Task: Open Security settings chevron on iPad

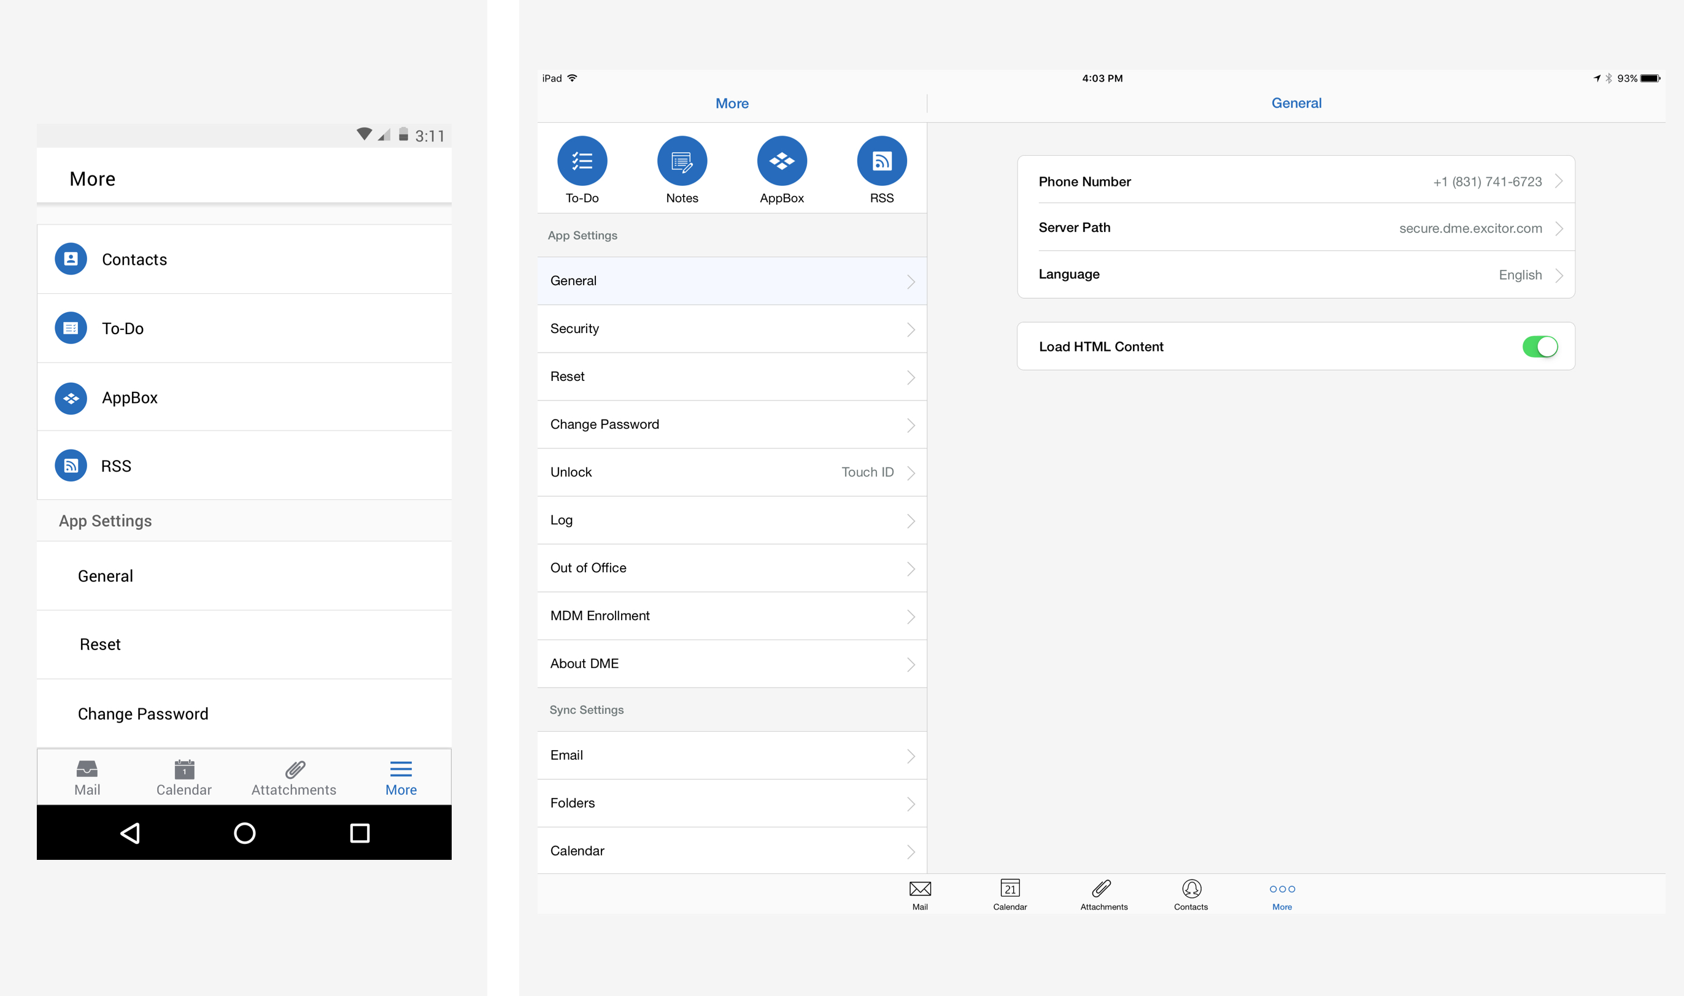Action: (911, 329)
